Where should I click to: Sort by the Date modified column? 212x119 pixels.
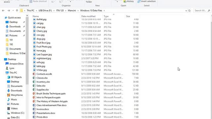[x=88, y=16]
